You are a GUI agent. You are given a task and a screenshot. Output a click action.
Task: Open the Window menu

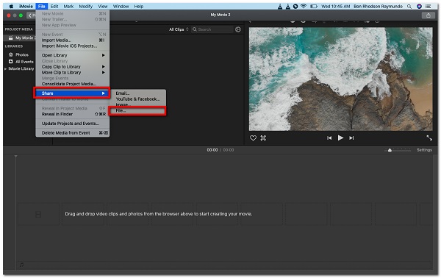pyautogui.click(x=121, y=6)
